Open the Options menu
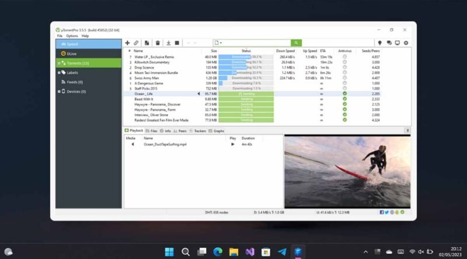The width and height of the screenshot is (467, 259). click(72, 36)
